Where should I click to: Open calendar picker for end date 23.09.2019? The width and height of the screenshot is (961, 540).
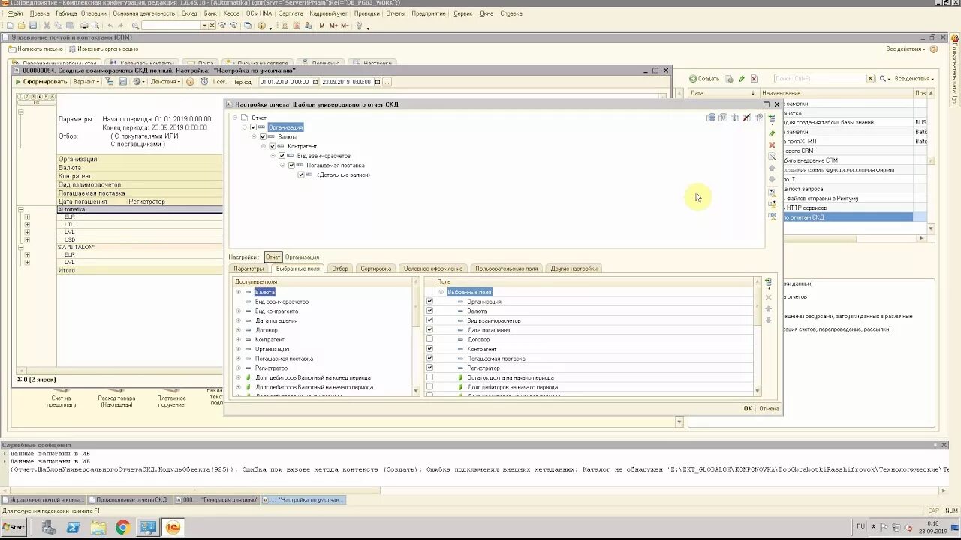(x=378, y=82)
